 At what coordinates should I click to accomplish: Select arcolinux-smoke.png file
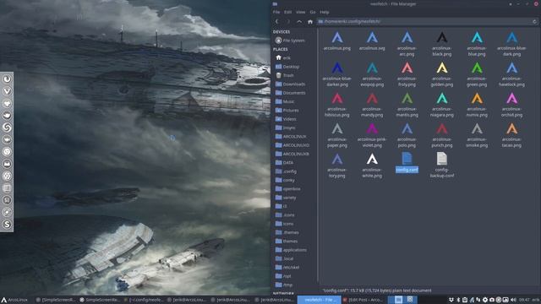tap(477, 135)
